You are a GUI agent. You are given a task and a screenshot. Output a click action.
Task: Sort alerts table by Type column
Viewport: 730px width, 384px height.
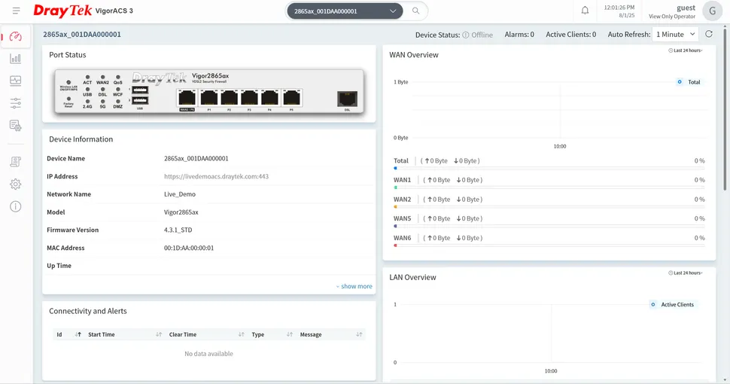258,334
